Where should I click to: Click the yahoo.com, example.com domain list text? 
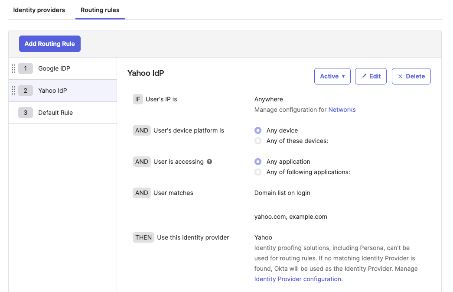coord(290,217)
